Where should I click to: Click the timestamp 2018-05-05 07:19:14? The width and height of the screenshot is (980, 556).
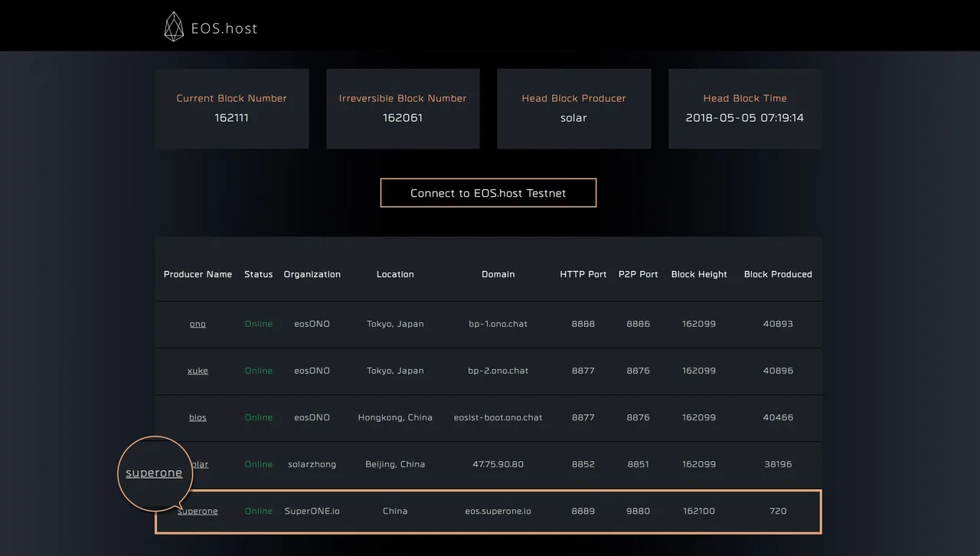[x=745, y=118]
